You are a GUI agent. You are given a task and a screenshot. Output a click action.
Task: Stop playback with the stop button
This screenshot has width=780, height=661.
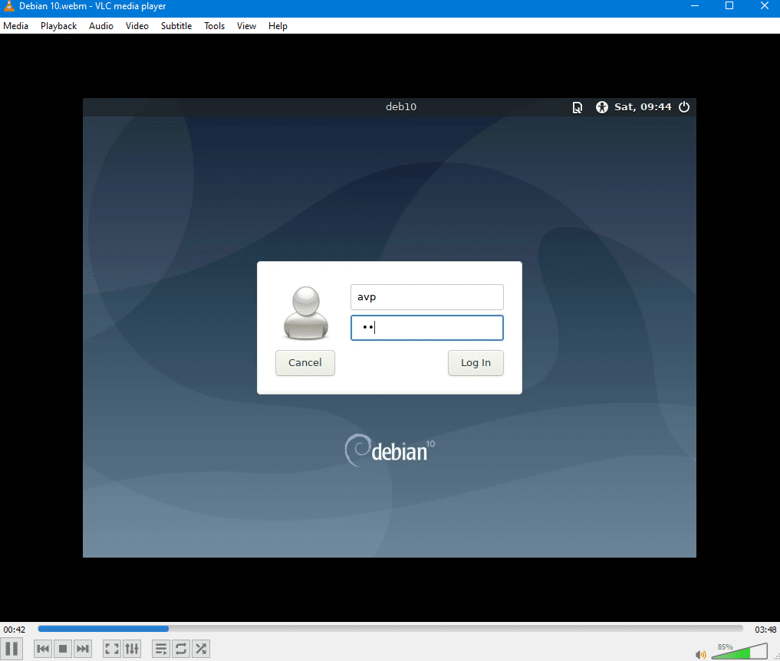63,649
